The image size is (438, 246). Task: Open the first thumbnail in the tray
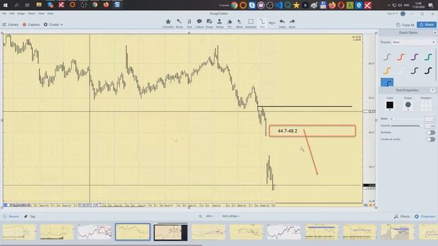pyautogui.click(x=19, y=232)
